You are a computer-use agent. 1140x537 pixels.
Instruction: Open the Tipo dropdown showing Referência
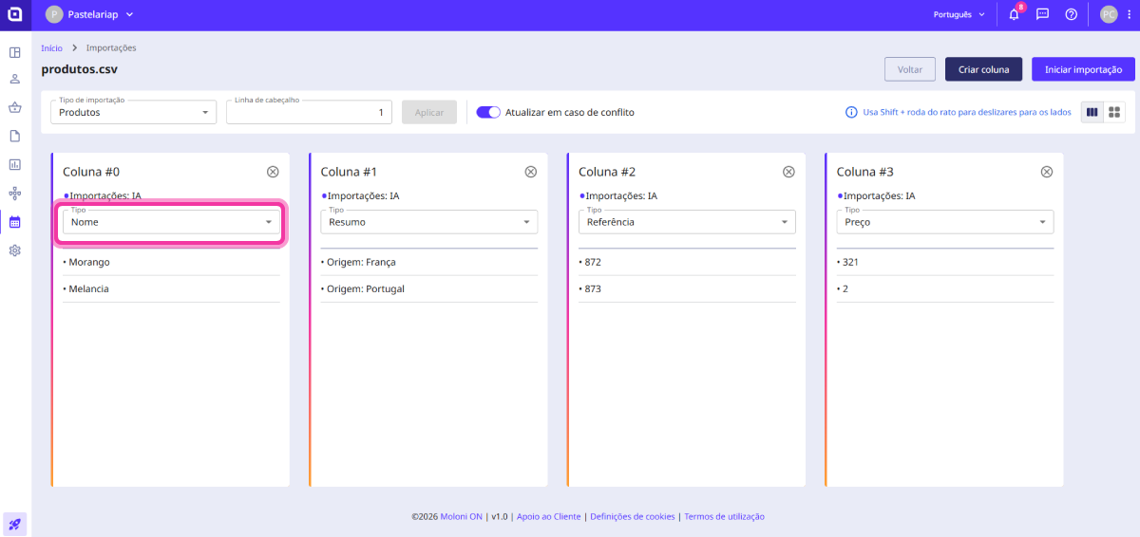[x=687, y=222]
